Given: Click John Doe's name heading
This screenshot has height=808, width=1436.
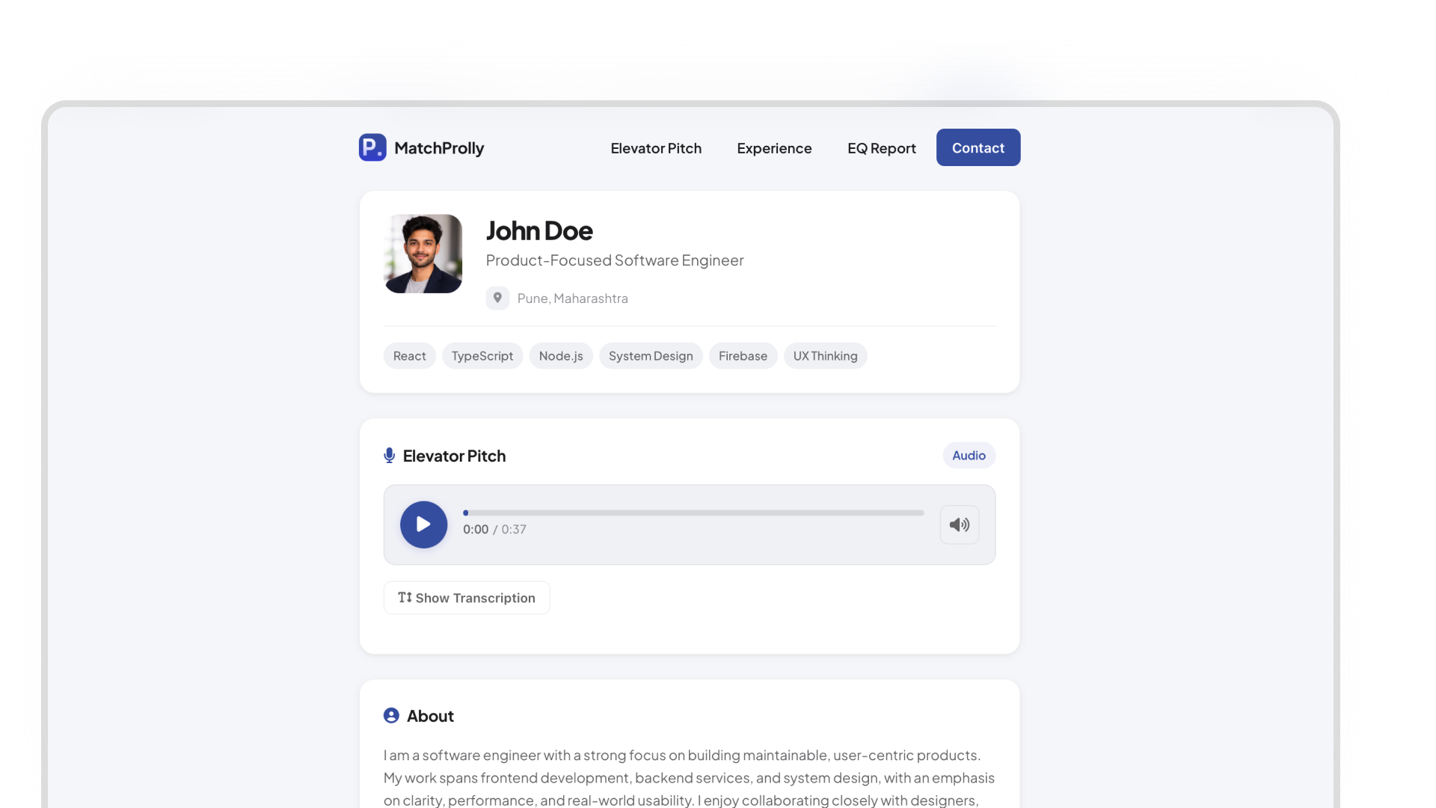Looking at the screenshot, I should tap(538, 230).
